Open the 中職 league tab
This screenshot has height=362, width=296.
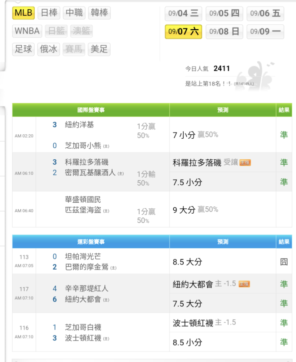click(74, 13)
